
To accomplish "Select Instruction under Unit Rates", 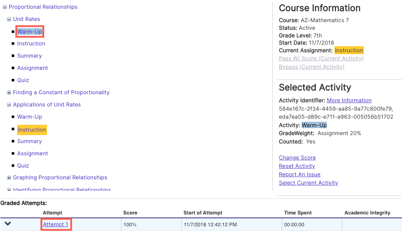I will click(x=31, y=43).
